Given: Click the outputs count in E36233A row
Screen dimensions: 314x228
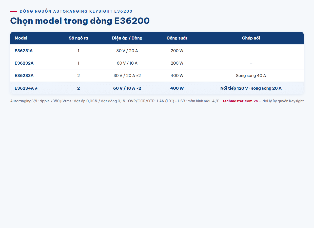Looking at the screenshot, I should click(78, 75).
